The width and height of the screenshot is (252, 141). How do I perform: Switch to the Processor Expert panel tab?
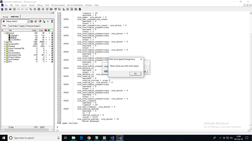[33, 26]
